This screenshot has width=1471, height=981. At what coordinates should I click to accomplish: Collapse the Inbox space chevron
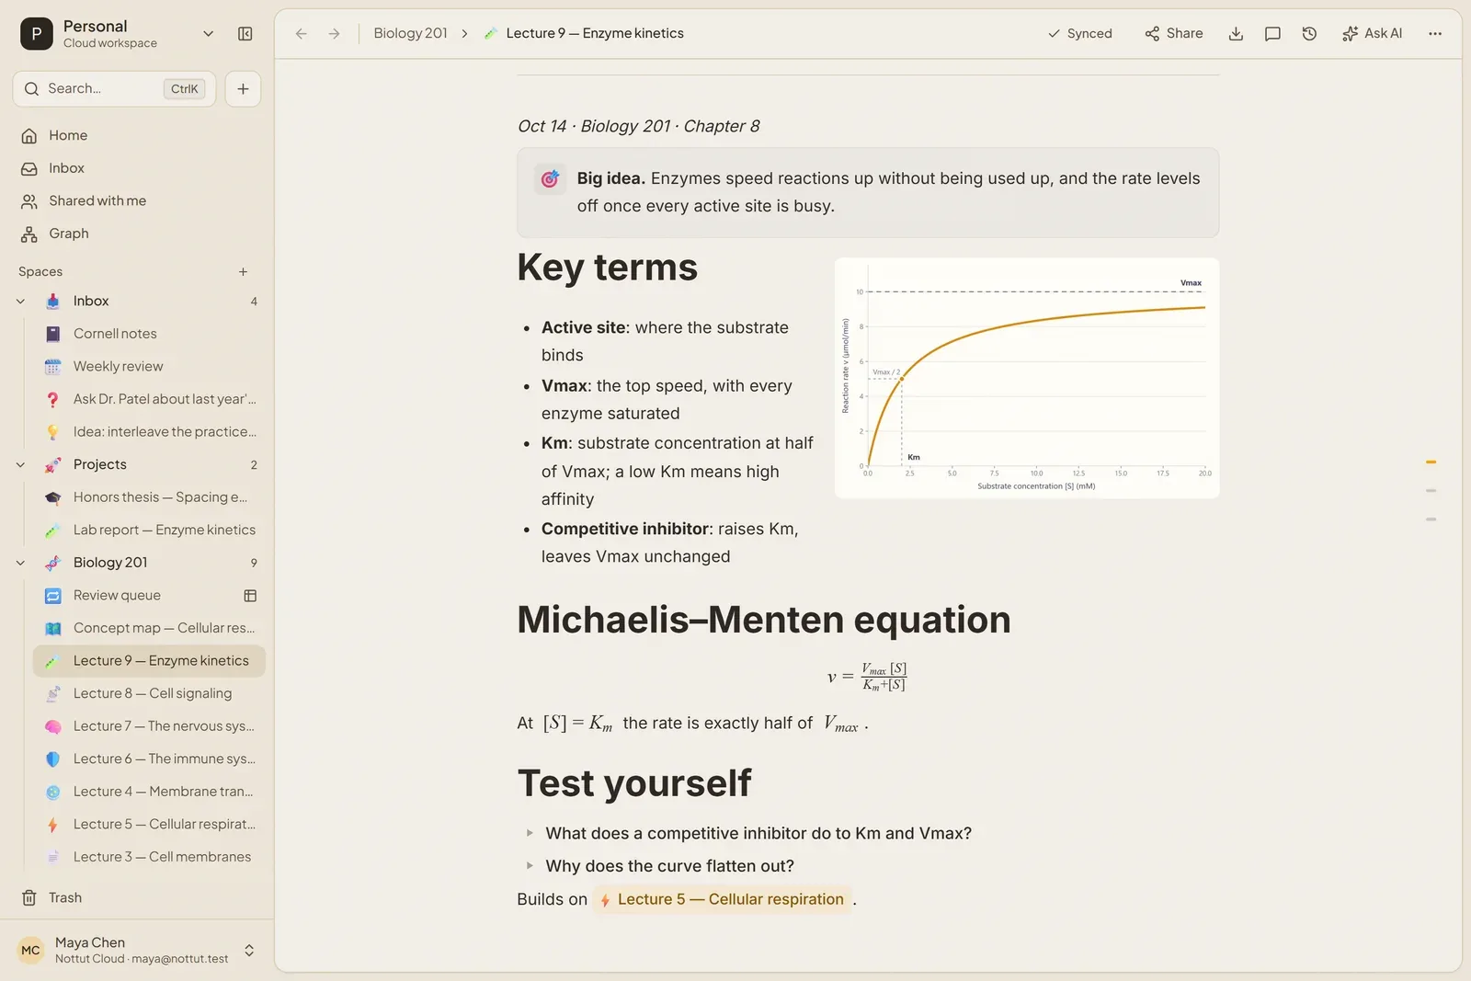pyautogui.click(x=21, y=302)
